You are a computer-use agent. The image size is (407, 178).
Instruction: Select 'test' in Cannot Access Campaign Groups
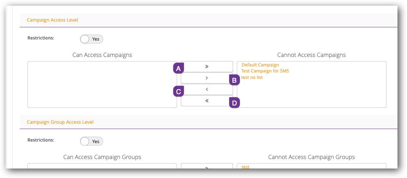point(246,167)
